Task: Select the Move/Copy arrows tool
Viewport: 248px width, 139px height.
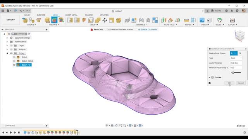Action: [x=105, y=20]
